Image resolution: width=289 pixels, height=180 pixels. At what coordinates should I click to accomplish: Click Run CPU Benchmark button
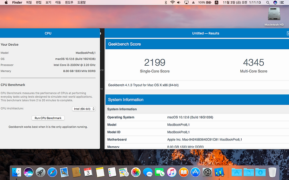point(48,118)
